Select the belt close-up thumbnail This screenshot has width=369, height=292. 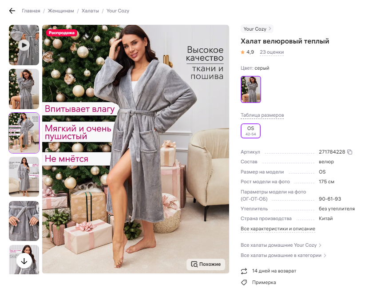pos(24,221)
